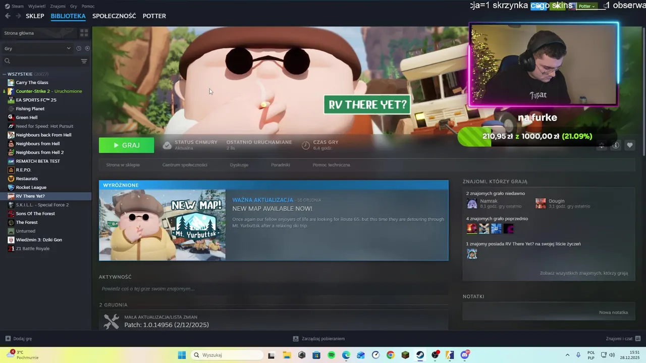
Task: Open Patch: 1.0.14956 (2/12/2025) entry
Action: tap(167, 325)
